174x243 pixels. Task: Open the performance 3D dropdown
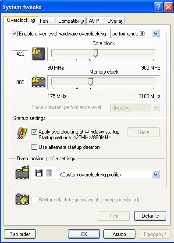[135, 33]
